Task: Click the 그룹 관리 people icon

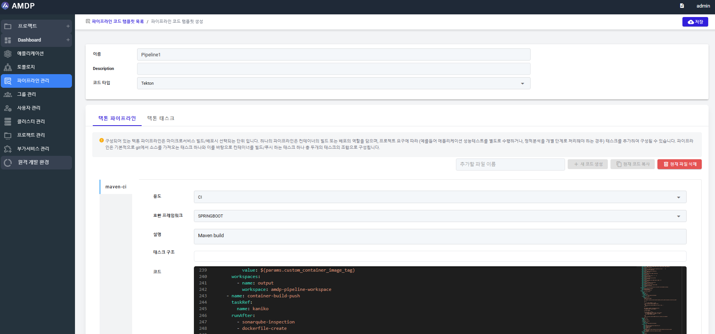Action: coord(8,95)
